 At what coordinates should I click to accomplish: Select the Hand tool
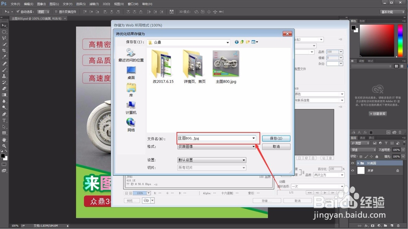(x=4, y=140)
